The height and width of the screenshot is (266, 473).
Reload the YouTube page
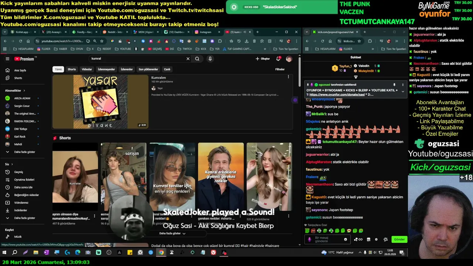point(20,41)
